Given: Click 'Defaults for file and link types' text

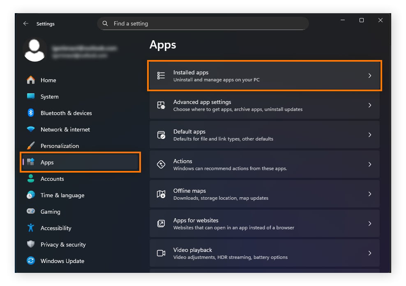Looking at the screenshot, I should point(207,139).
